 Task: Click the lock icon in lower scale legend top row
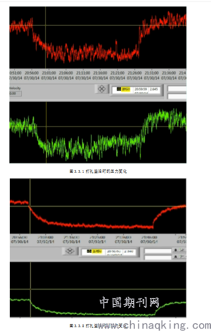click(x=176, y=250)
